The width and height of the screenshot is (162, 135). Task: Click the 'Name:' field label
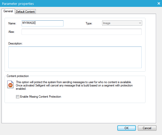pos(12,23)
